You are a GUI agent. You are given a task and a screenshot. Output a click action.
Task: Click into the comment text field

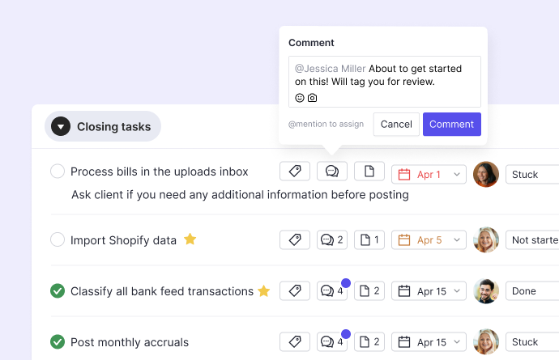(x=385, y=75)
